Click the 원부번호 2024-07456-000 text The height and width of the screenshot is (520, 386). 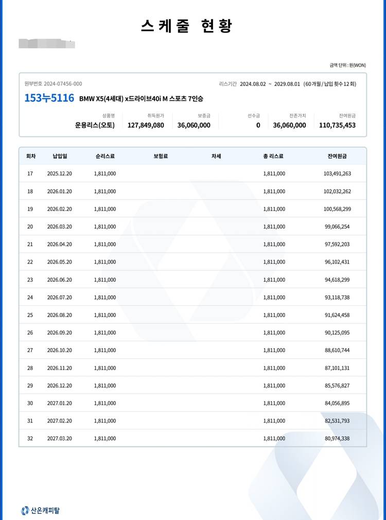click(53, 84)
